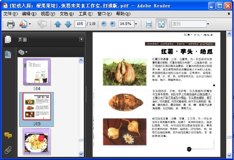
Task: Open the pages panel gear options
Action: pos(23,52)
